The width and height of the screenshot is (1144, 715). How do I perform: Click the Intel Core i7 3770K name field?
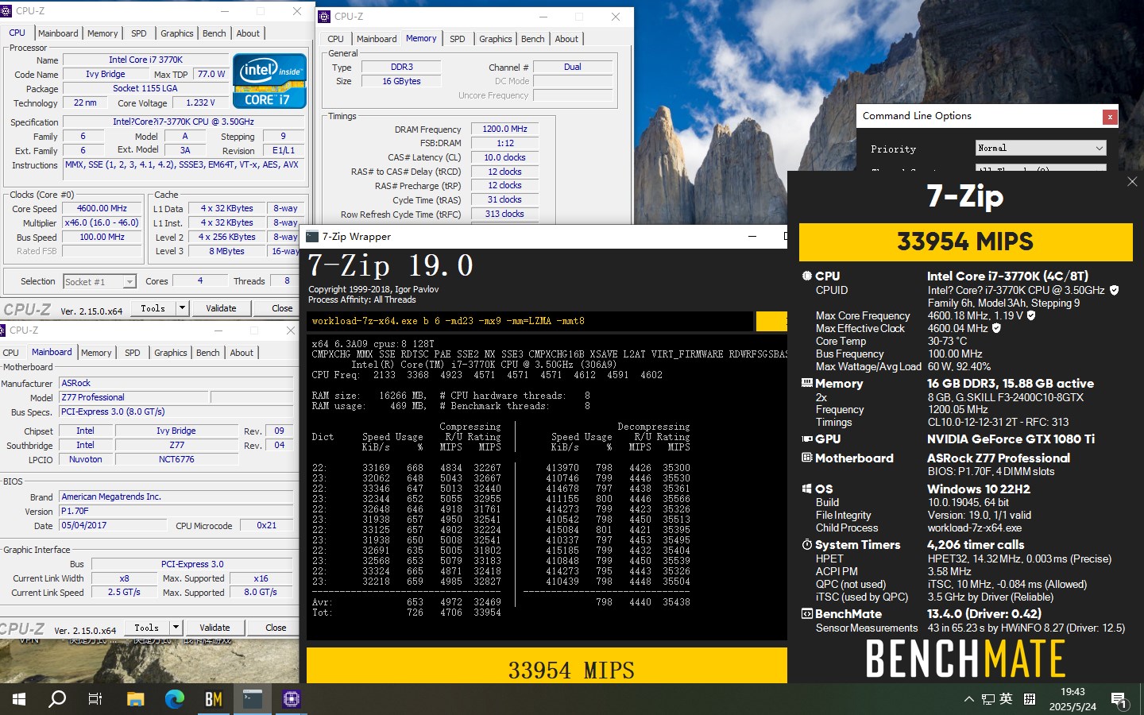tap(145, 60)
